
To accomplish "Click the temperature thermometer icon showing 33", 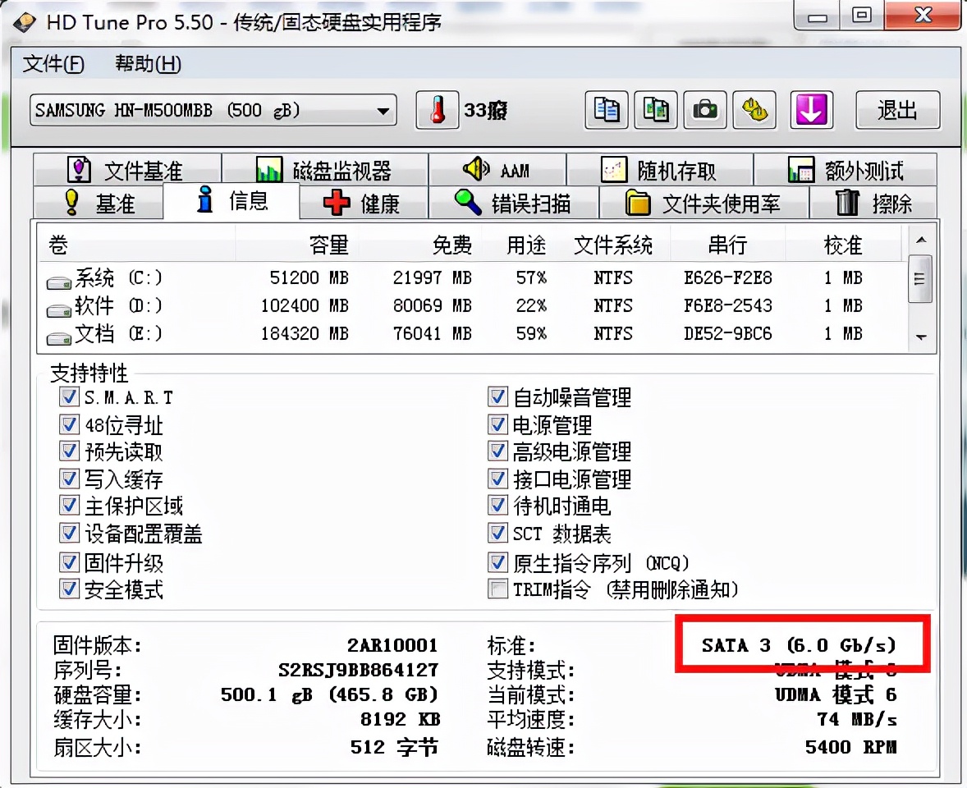I will tap(437, 110).
